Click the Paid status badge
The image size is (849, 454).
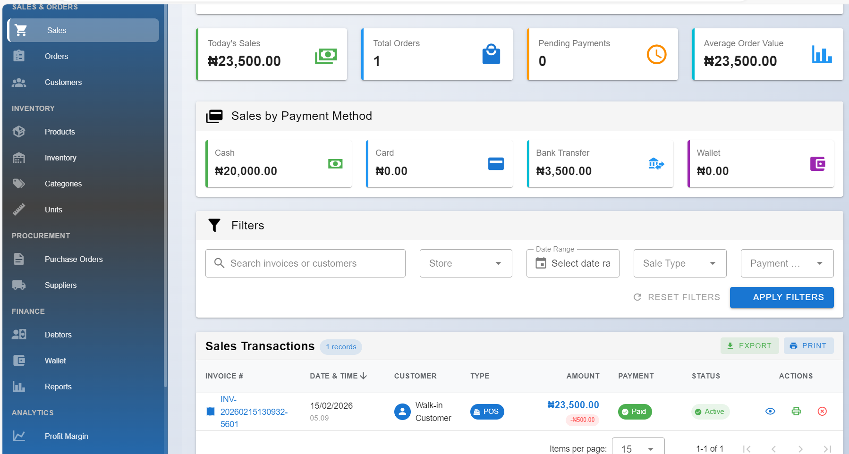point(635,412)
